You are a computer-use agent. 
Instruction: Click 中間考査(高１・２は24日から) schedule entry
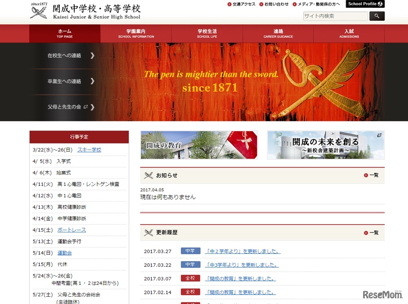click(85, 283)
